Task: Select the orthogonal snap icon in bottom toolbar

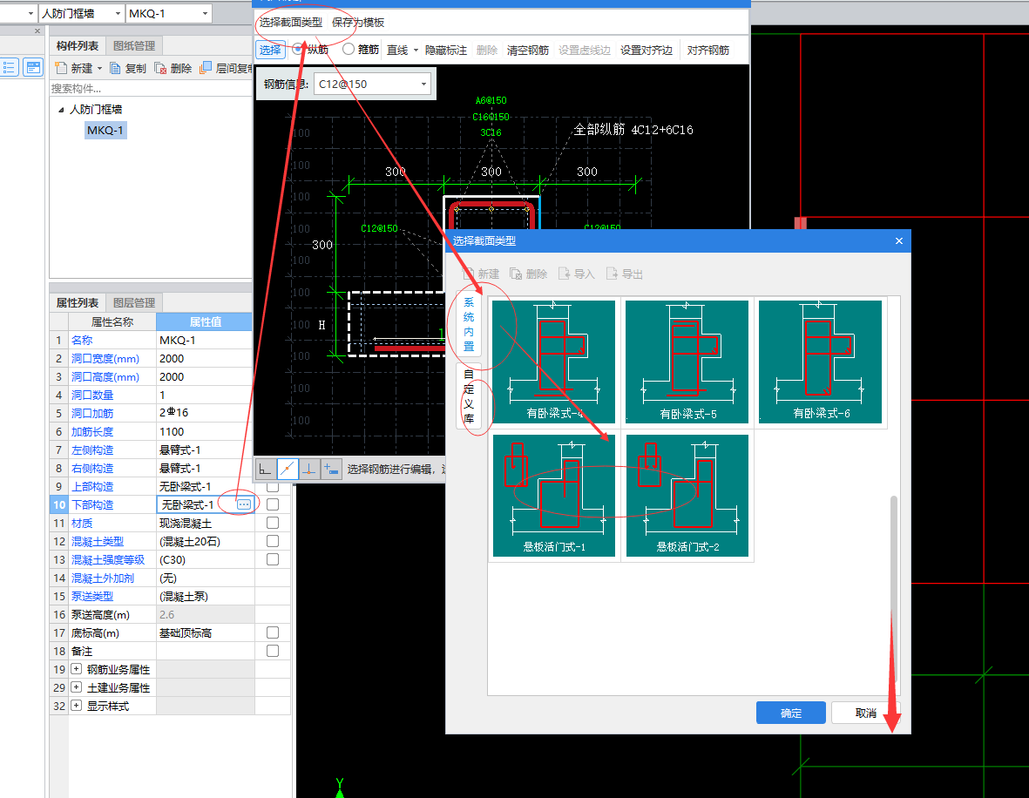Action: coord(265,470)
